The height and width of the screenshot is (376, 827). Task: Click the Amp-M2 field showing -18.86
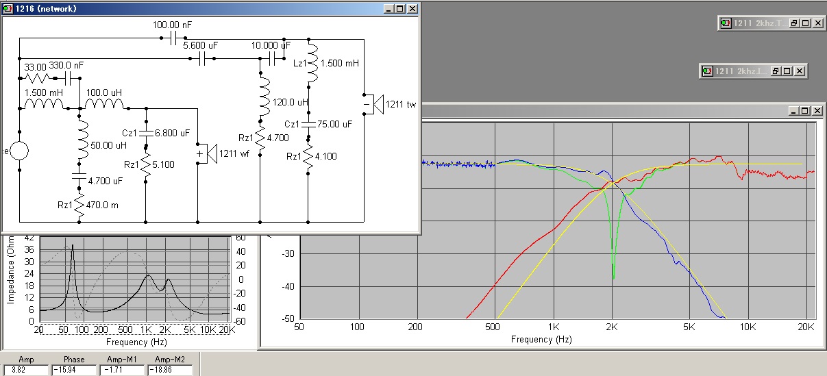(170, 370)
